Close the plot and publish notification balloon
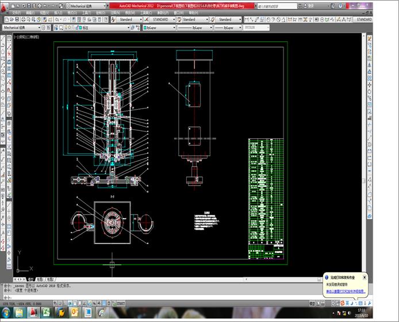 365,277
